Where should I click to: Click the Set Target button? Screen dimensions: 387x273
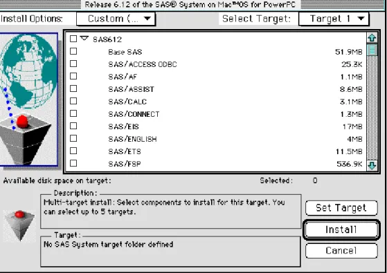(341, 208)
